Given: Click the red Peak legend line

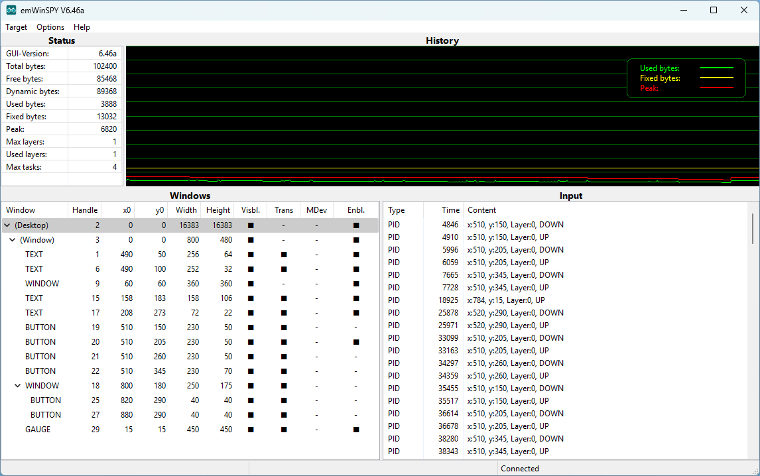Looking at the screenshot, I should click(x=716, y=88).
